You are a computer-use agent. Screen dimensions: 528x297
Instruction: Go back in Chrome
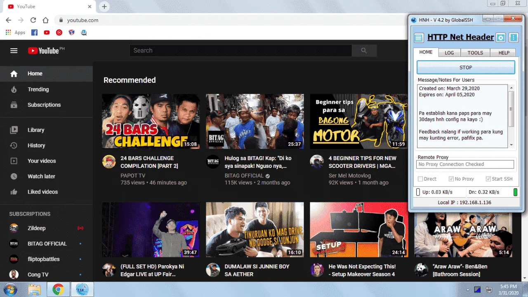tap(9, 20)
